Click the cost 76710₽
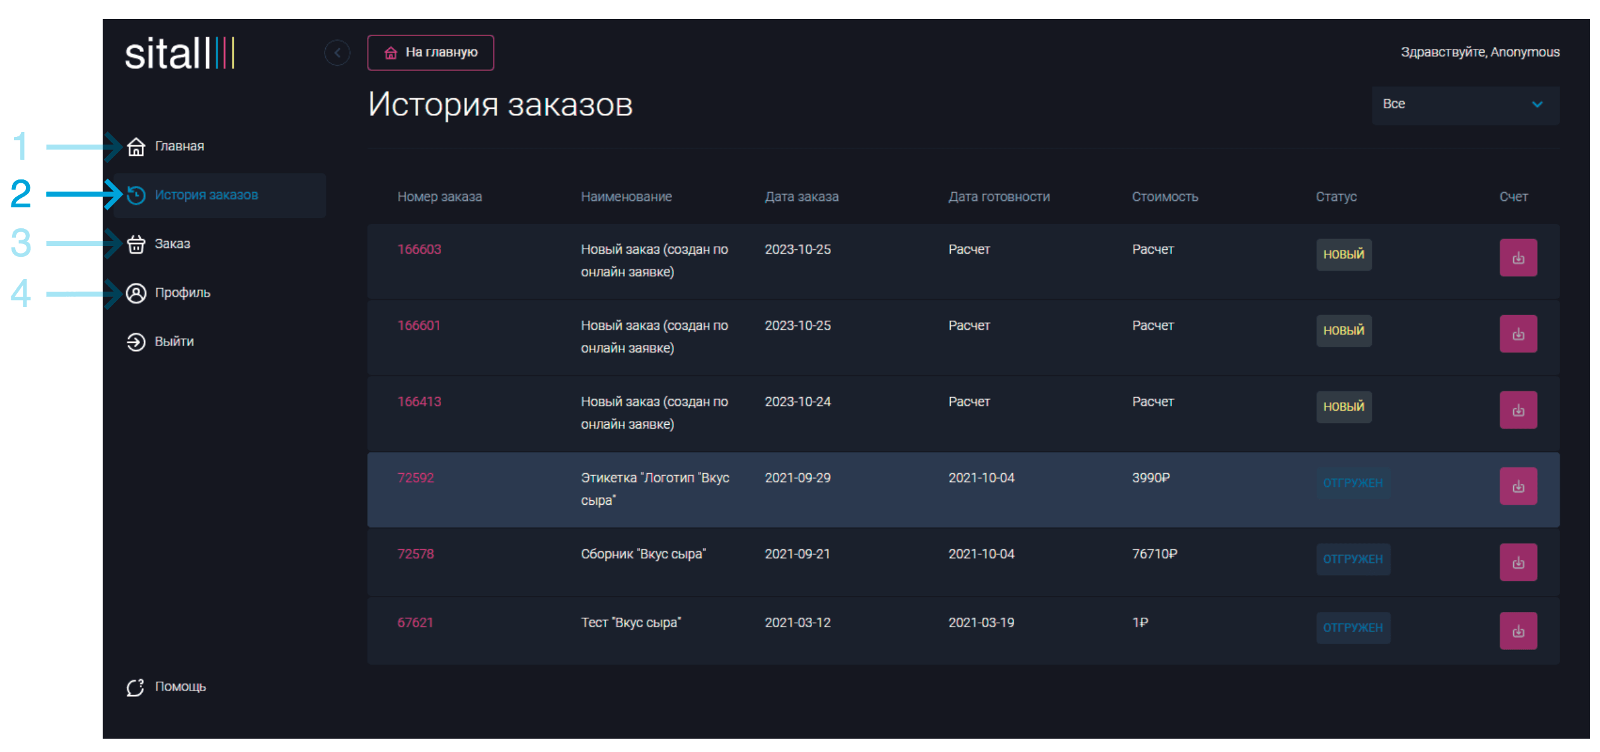 (1154, 554)
